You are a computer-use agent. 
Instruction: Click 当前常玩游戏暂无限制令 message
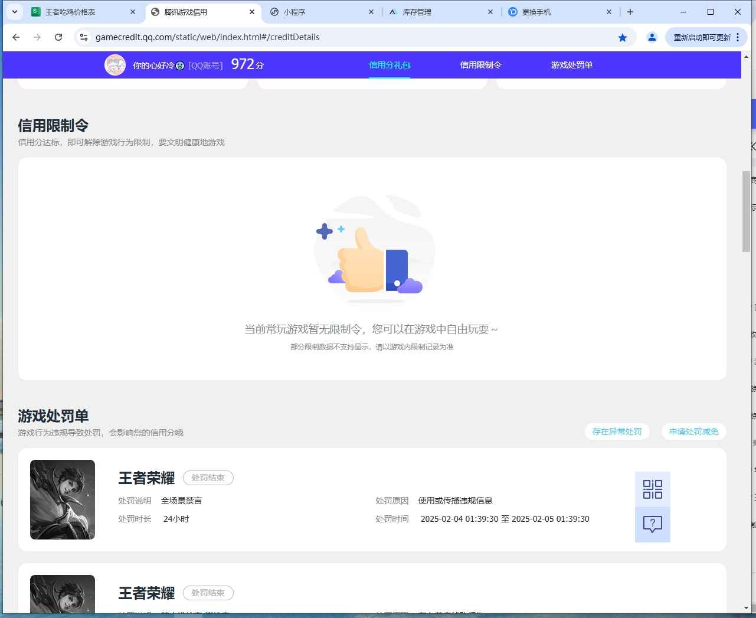(371, 329)
